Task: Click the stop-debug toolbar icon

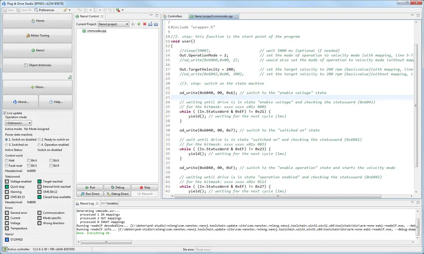Action: (117, 10)
